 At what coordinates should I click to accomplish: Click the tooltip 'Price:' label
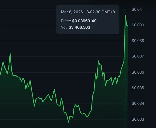[x=66, y=21]
